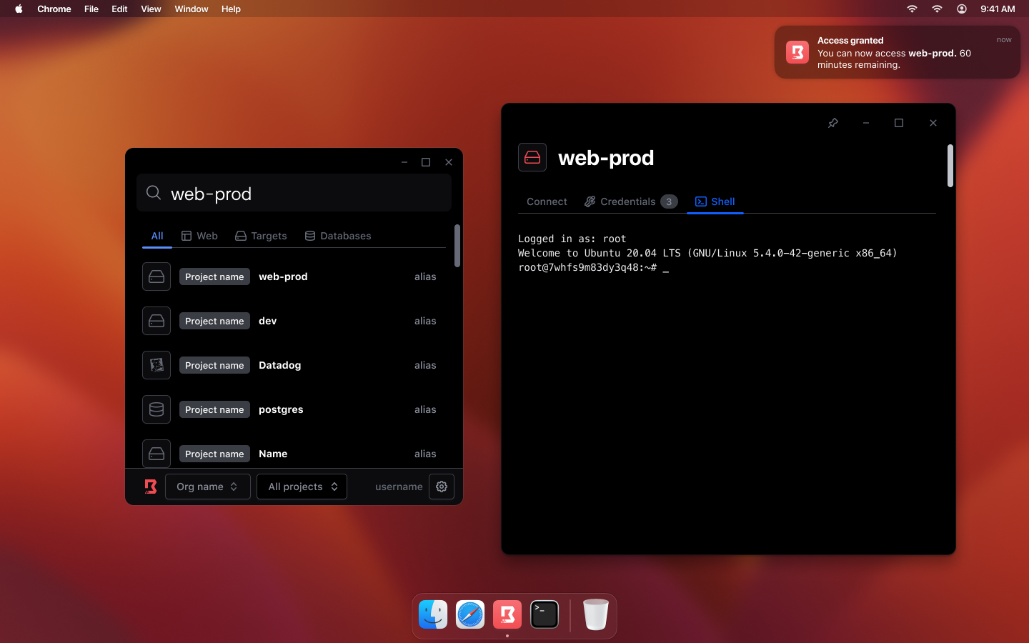The height and width of the screenshot is (643, 1029).
Task: Click the Boundary logo in search window footer
Action: tap(151, 487)
